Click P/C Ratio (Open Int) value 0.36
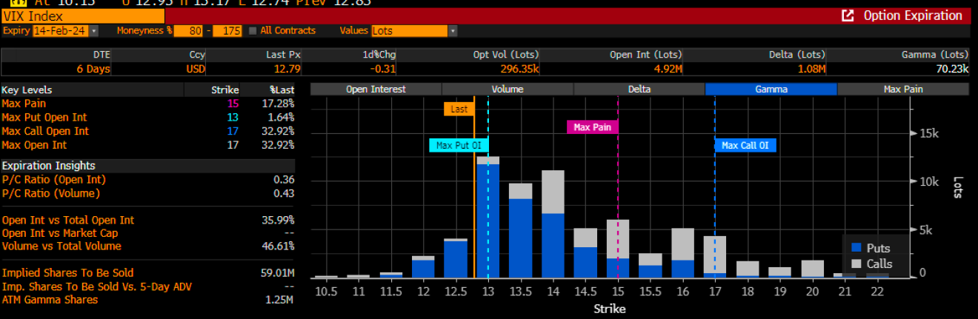 click(x=285, y=180)
